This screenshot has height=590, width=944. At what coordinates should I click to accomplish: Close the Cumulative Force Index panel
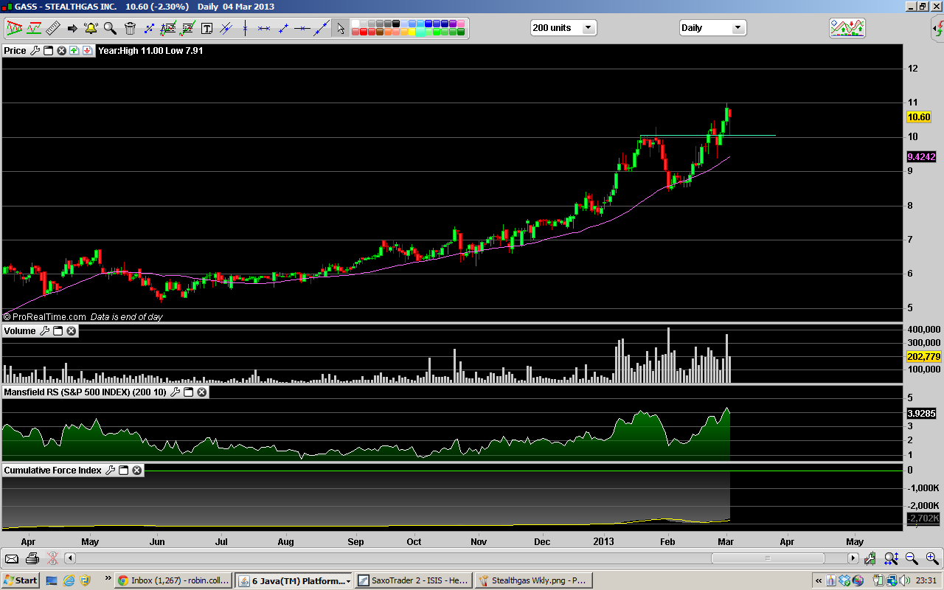click(137, 471)
